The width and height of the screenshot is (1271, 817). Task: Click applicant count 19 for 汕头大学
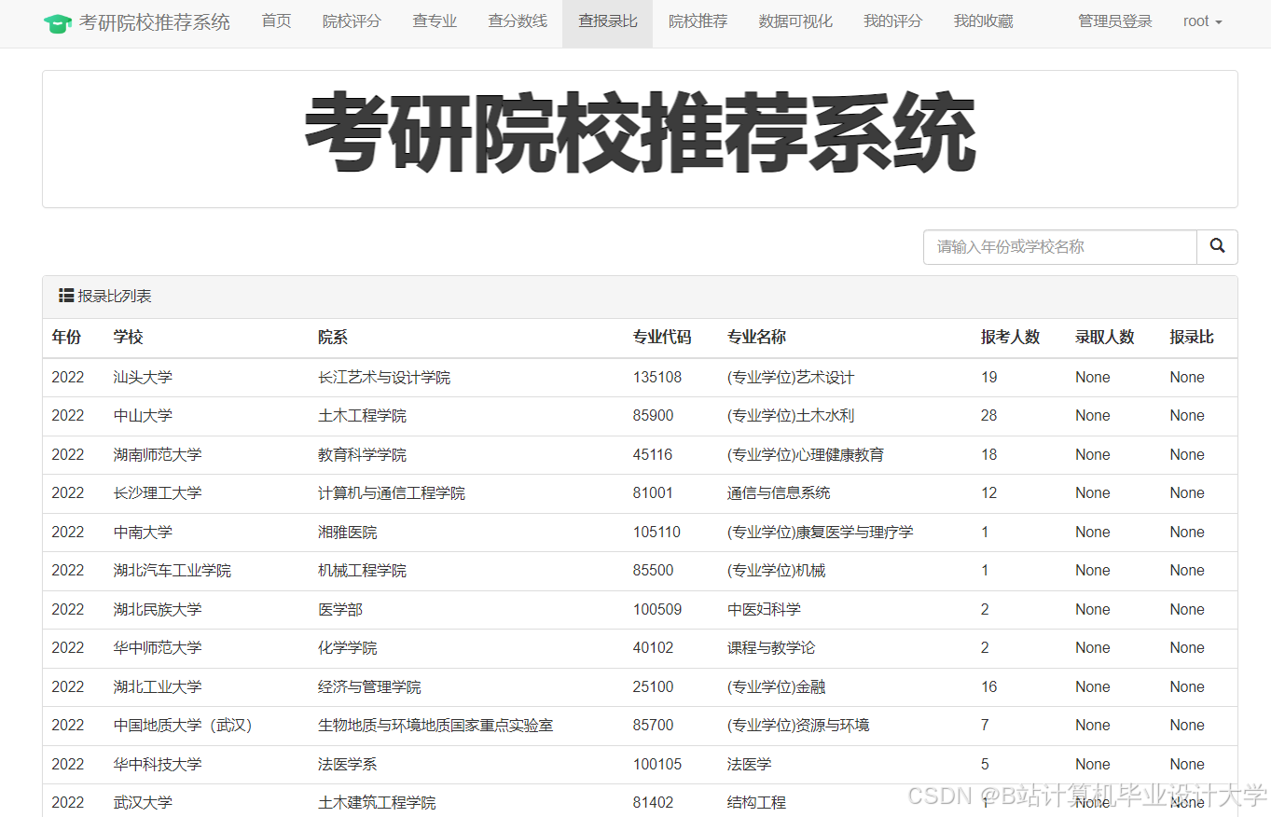pos(988,378)
